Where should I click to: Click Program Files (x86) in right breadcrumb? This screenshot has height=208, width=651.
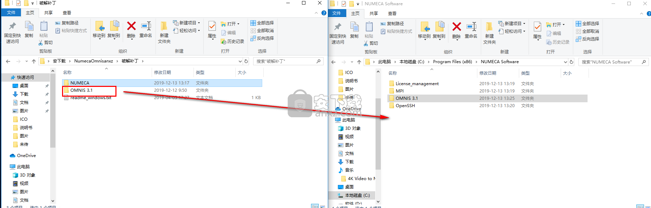click(452, 62)
